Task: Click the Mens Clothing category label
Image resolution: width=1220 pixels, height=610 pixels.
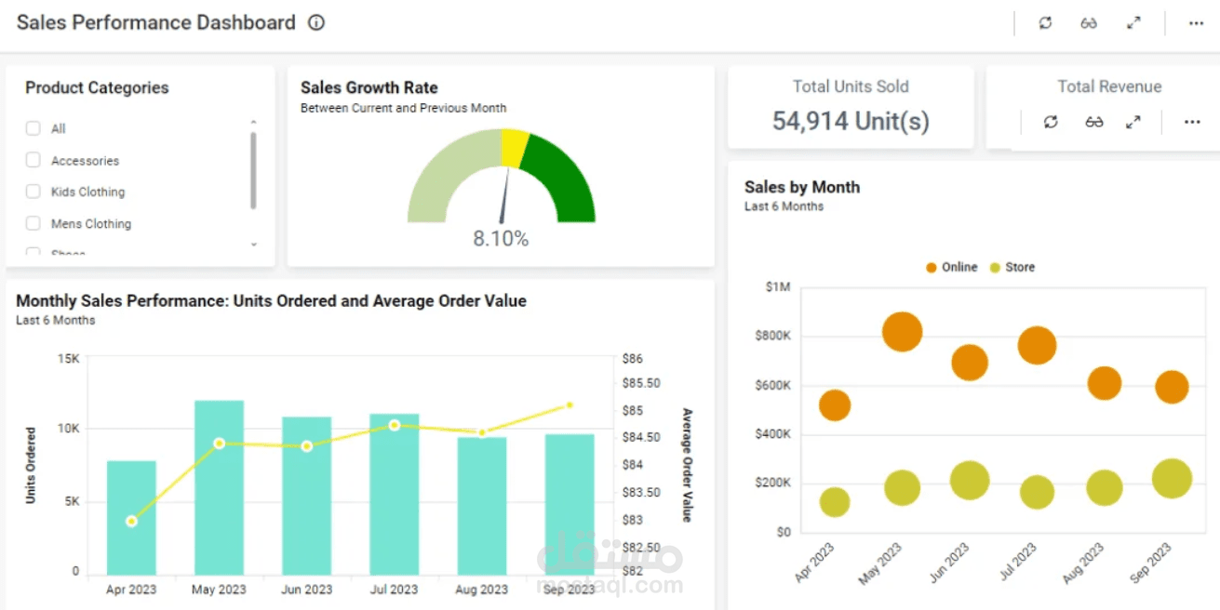Action: point(90,223)
